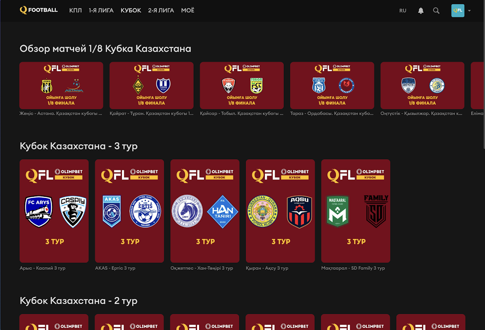The height and width of the screenshot is (330, 485).
Task: Click the Caspiy FC club crest
Action: [x=73, y=212]
